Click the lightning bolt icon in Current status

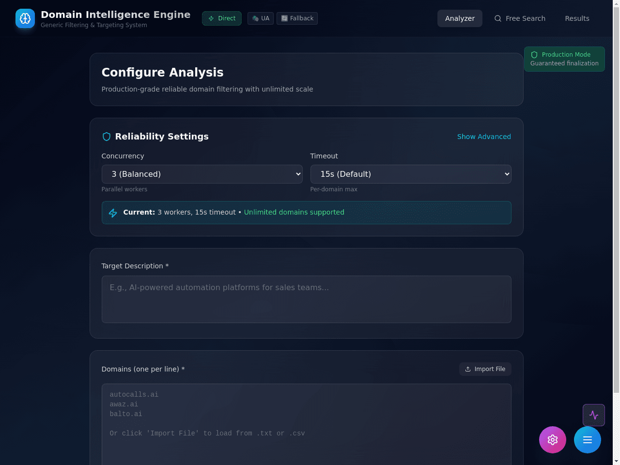click(x=113, y=213)
